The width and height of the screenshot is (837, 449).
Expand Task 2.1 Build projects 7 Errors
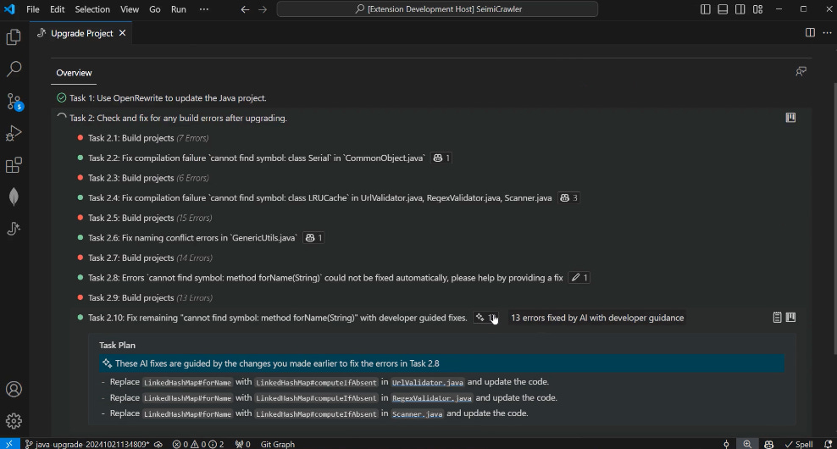tap(148, 138)
